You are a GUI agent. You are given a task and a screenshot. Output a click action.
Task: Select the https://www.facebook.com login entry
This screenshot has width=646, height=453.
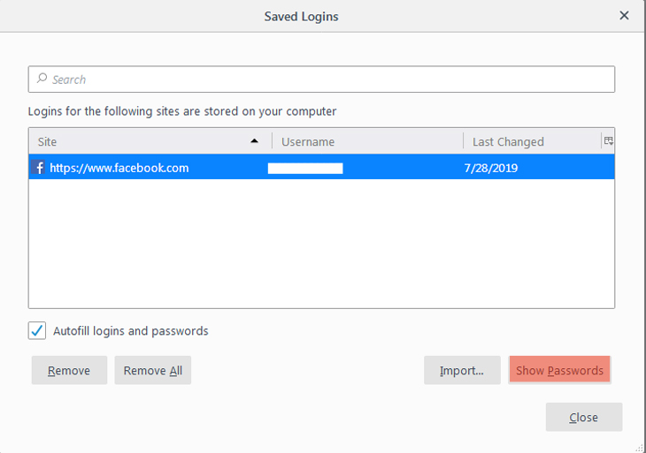(x=119, y=168)
